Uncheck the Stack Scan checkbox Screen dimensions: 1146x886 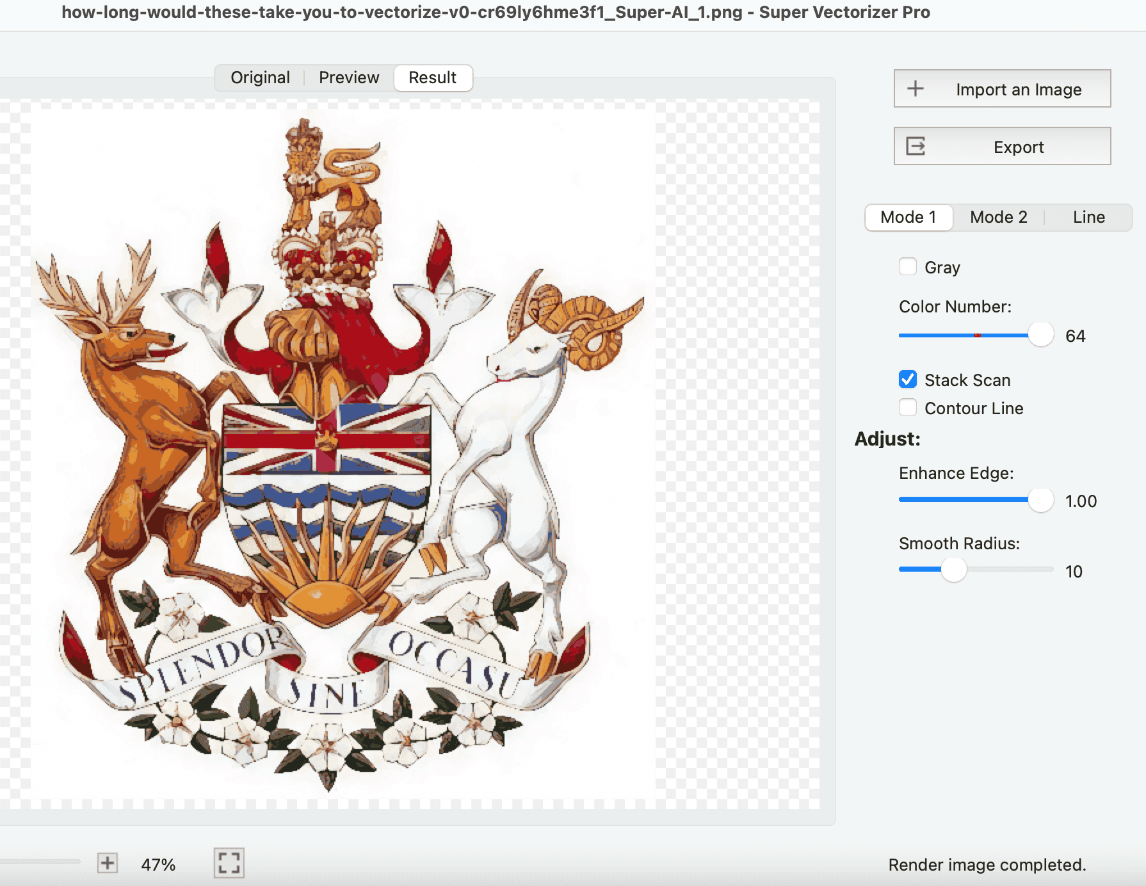pyautogui.click(x=908, y=380)
